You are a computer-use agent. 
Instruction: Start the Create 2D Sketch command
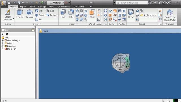tap(8, 15)
